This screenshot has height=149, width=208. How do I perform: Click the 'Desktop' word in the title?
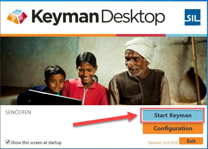tap(133, 17)
